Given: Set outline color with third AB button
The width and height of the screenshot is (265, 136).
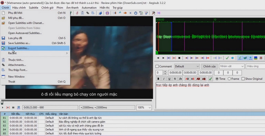Looking at the screenshot, I should (x=198, y=79).
